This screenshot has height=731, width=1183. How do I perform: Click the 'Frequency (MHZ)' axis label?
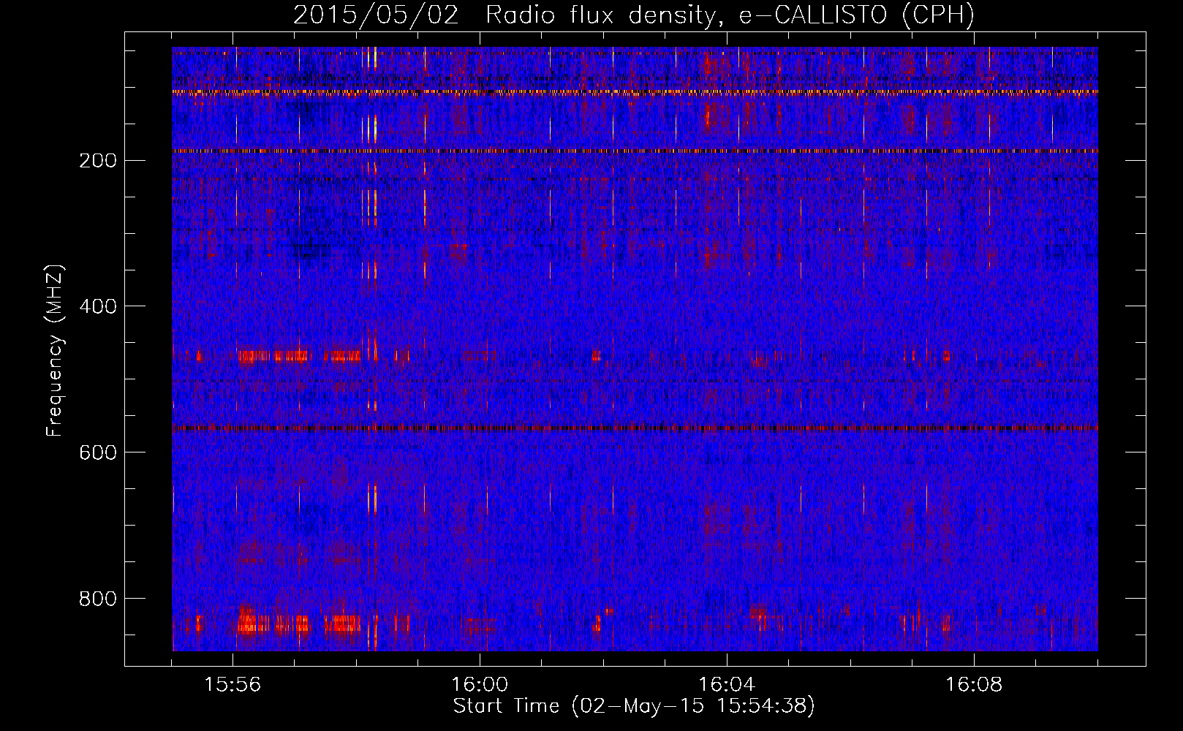(x=55, y=351)
